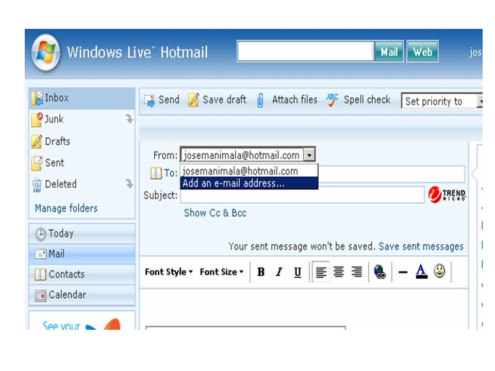
Task: Open the Mail navigation tab
Action: [82, 254]
